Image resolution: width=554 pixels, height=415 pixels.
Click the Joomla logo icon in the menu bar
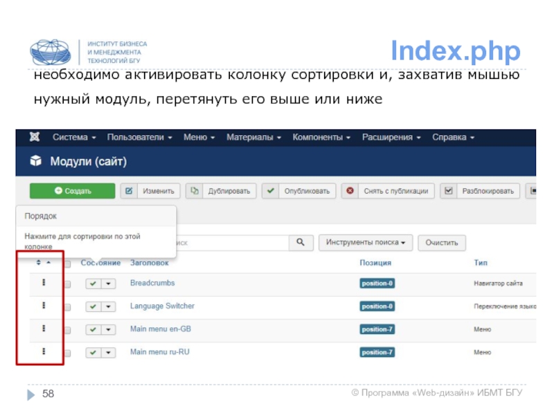pos(34,138)
